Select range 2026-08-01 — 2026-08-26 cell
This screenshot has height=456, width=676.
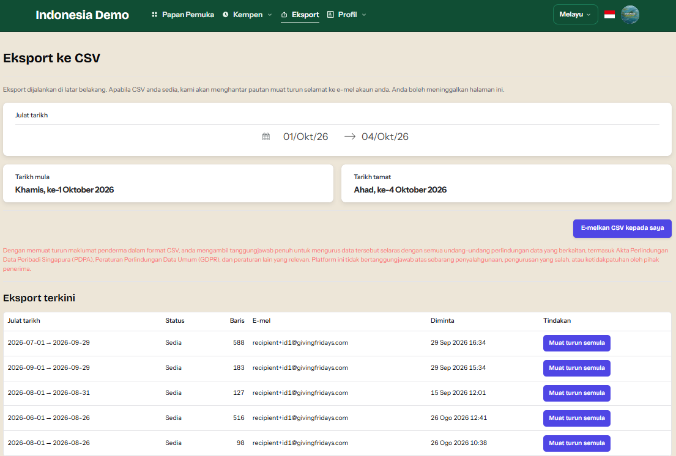pyautogui.click(x=49, y=443)
